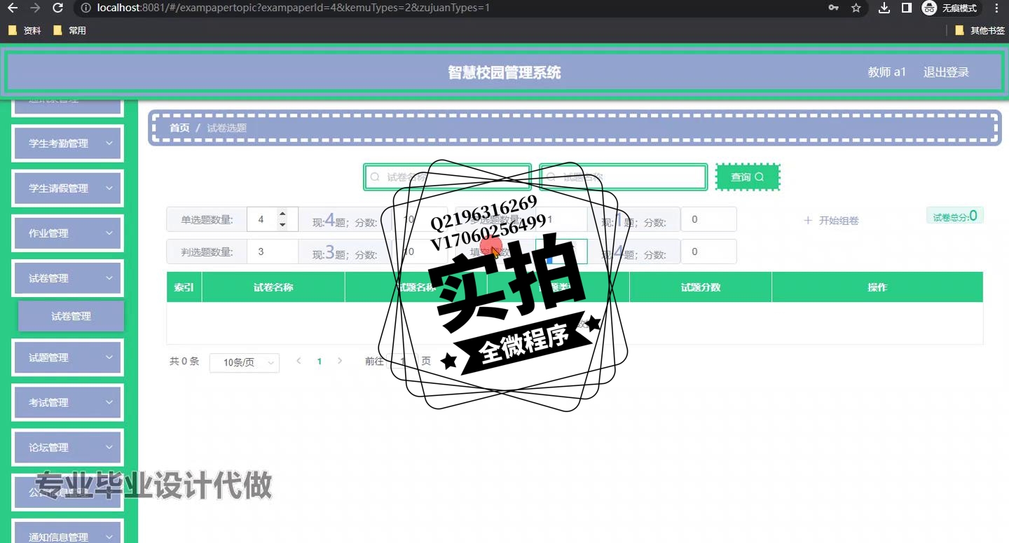The width and height of the screenshot is (1009, 543).
Task: Focus the 判选题数量 input showing 3
Action: coord(273,252)
